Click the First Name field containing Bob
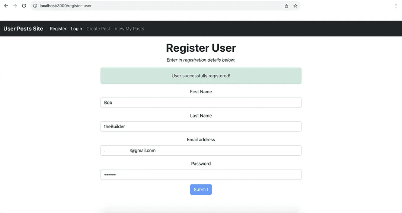Screen dimensions: 402x213 click(x=201, y=102)
